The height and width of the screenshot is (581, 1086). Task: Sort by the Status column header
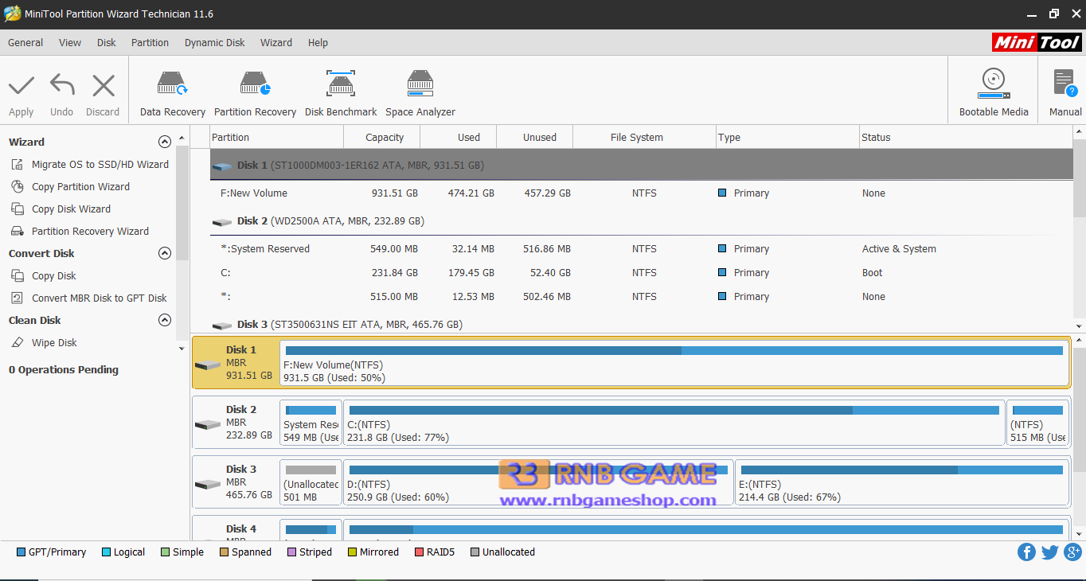coord(966,138)
